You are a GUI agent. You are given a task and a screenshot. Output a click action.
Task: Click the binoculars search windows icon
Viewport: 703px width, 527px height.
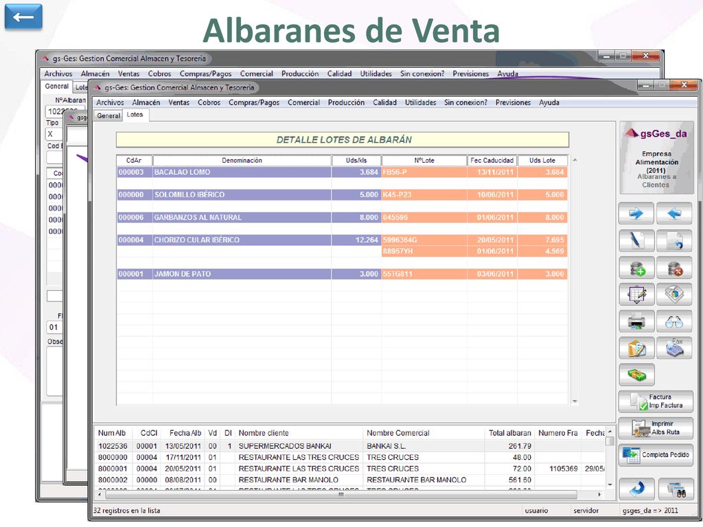676,489
